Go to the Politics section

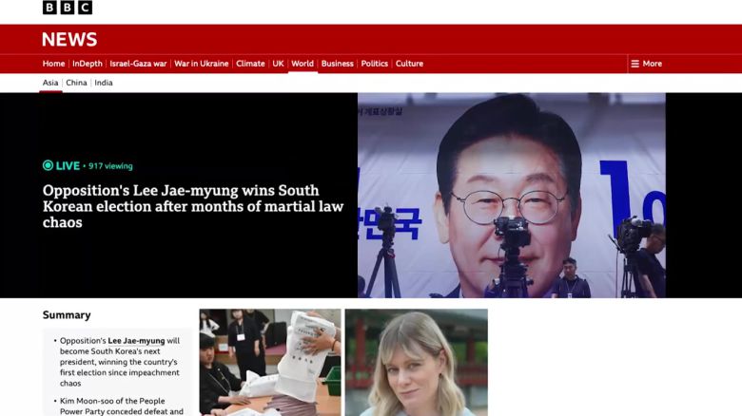[375, 64]
